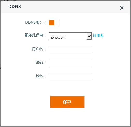Select the no-ip.com text in provider combo box
This screenshot has width=131, height=127.
(x=58, y=37)
